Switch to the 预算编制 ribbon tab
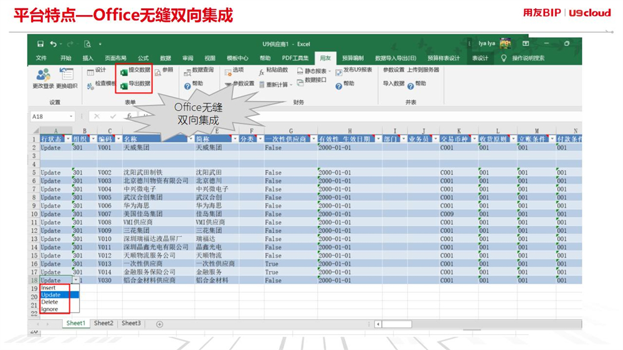The width and height of the screenshot is (623, 350). pyautogui.click(x=353, y=58)
